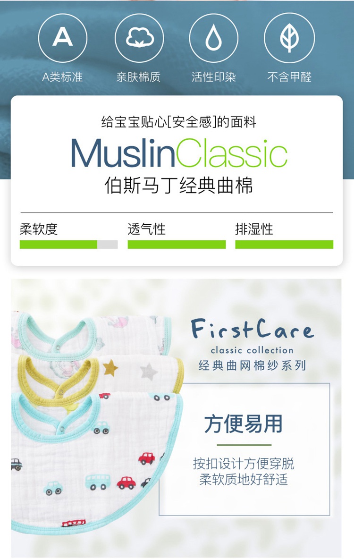This screenshot has width=354, height=559.
Task: Click the cotton flower circle icon
Action: click(139, 38)
